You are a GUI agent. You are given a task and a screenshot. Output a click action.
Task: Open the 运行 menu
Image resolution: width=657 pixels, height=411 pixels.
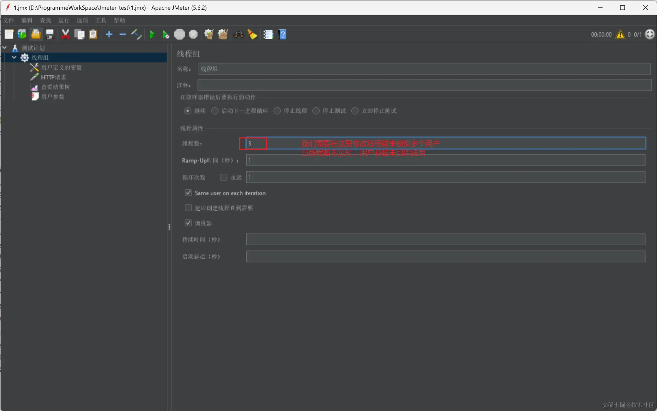(64, 20)
